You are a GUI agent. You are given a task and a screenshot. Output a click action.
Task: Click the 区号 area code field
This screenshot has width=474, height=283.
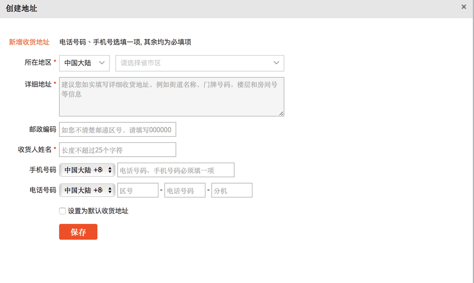click(137, 190)
